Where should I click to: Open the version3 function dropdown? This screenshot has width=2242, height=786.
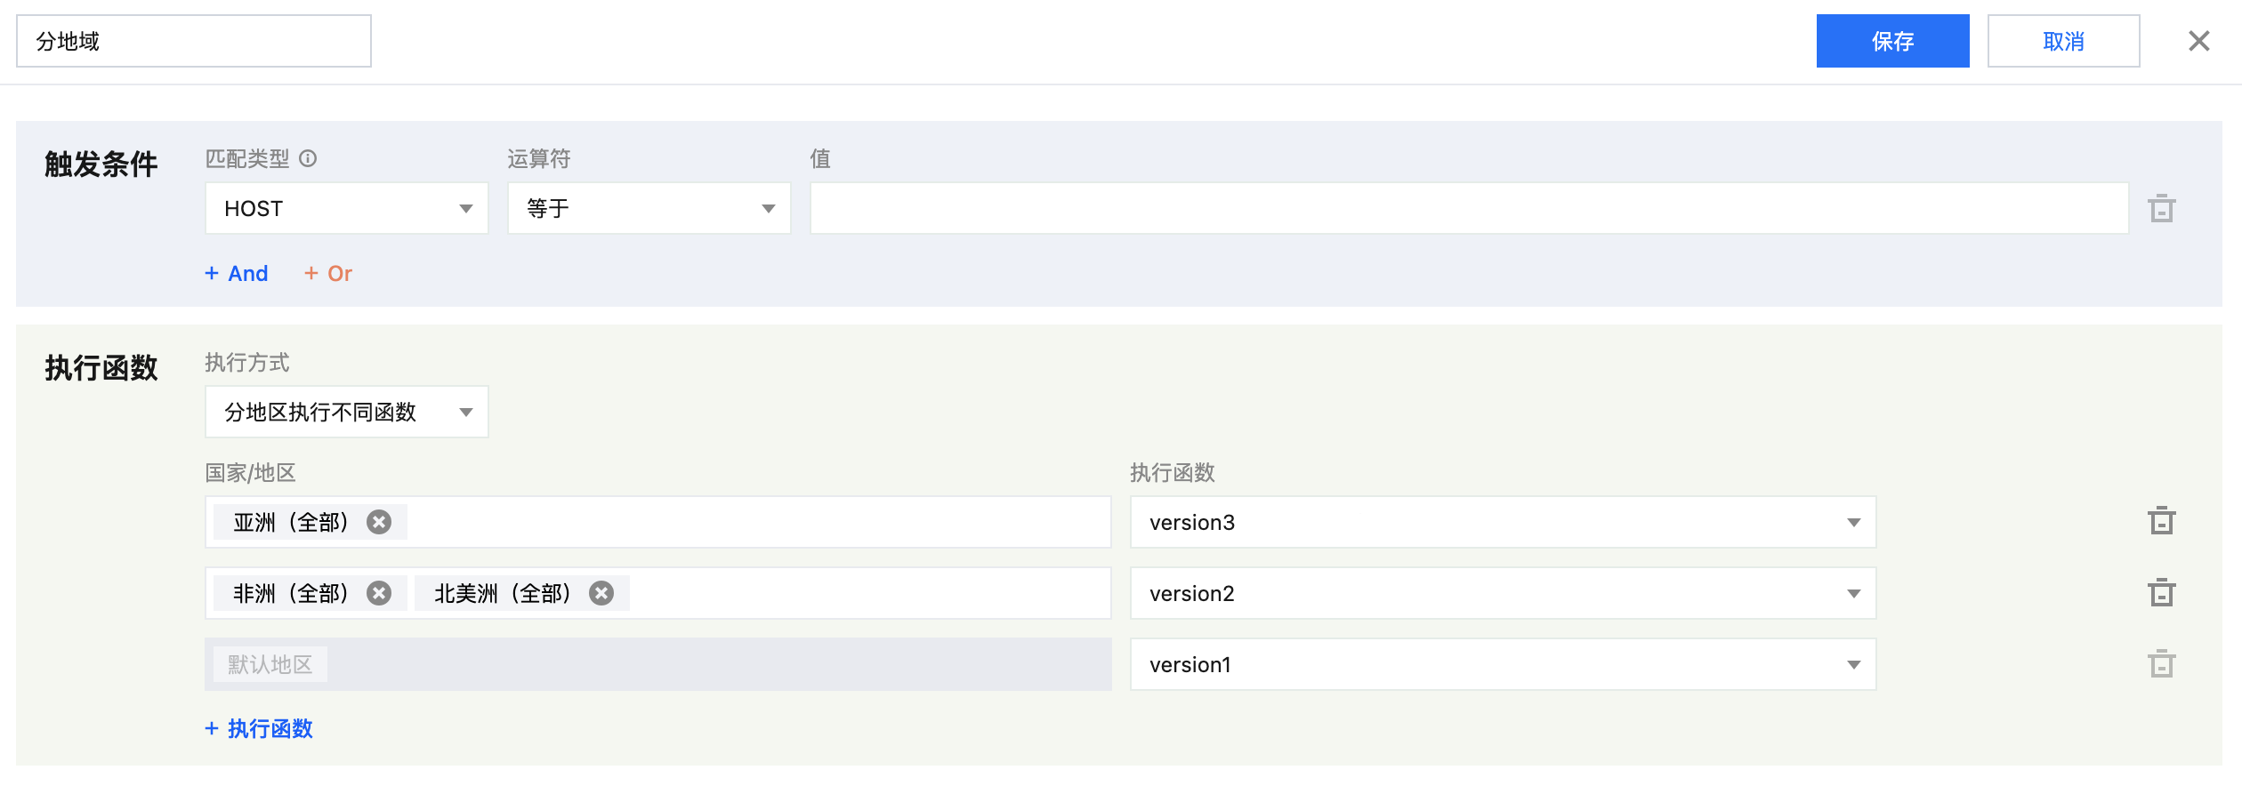(1502, 522)
